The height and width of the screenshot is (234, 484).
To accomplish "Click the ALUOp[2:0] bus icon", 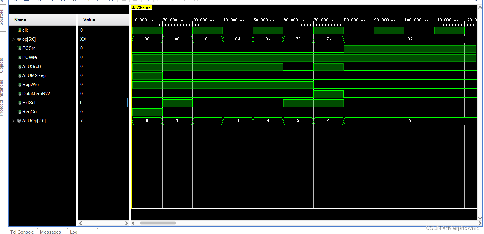I will click(x=19, y=121).
